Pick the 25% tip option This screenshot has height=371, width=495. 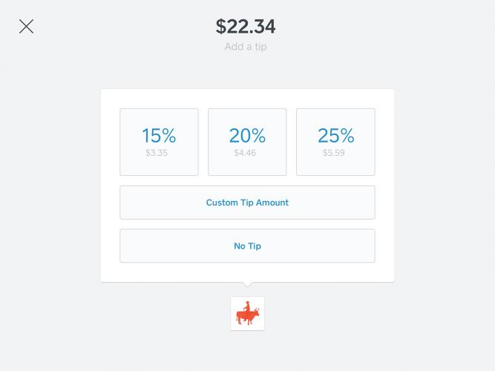coord(335,142)
